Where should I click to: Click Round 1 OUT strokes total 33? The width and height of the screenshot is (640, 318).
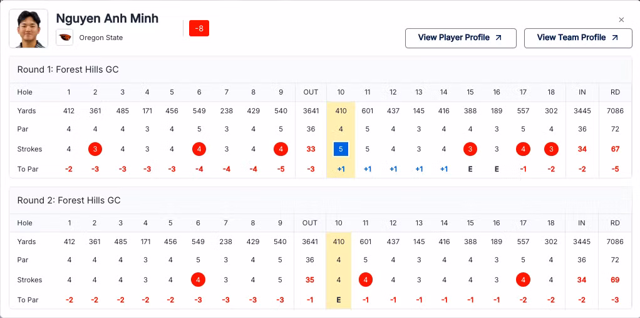tap(311, 150)
